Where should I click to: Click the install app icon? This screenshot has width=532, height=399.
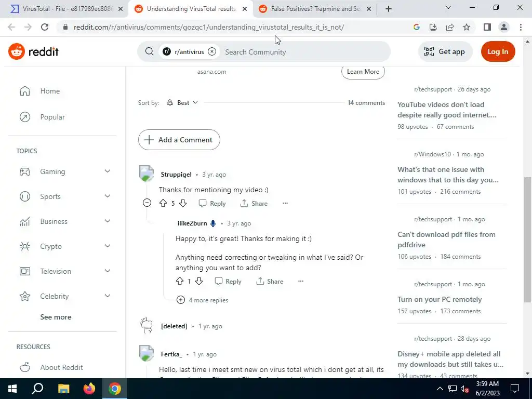coord(433,27)
